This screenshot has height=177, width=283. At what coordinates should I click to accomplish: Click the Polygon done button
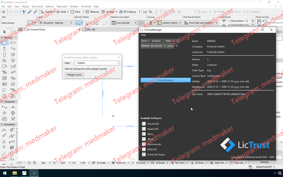pyautogui.click(x=74, y=75)
